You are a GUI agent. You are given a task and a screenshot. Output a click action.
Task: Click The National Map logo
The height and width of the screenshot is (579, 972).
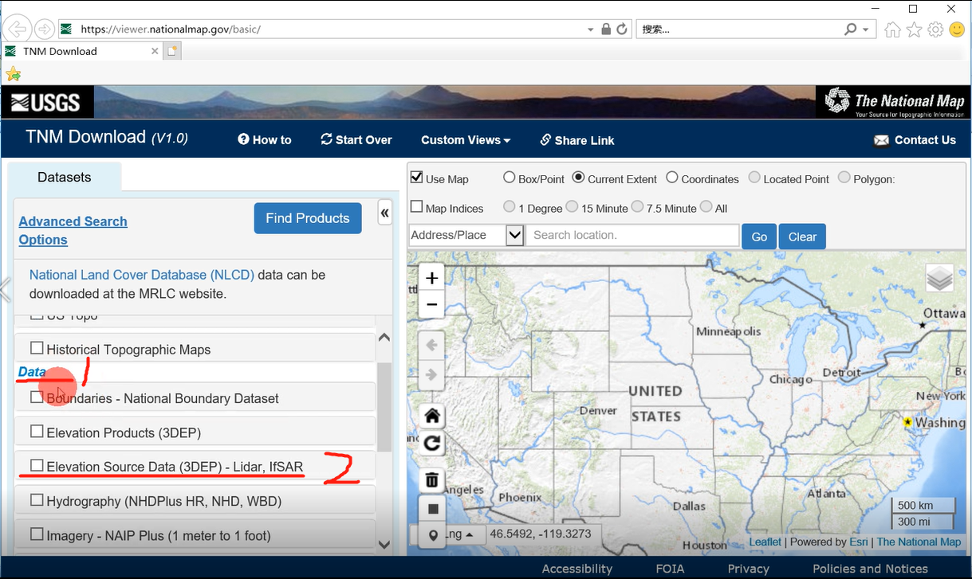[894, 102]
